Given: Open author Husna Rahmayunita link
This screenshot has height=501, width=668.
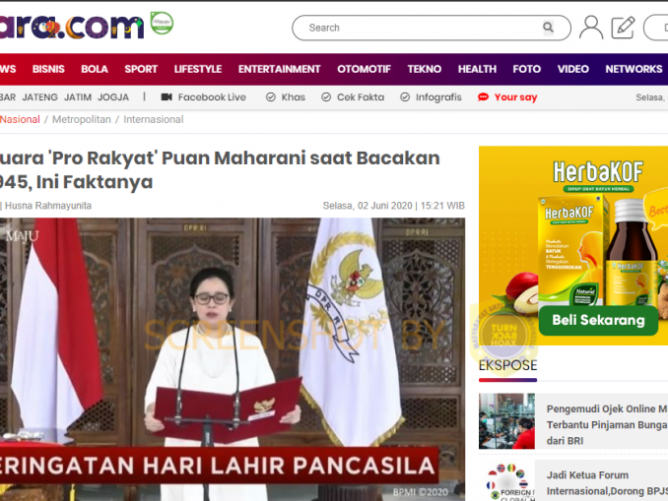Looking at the screenshot, I should [x=47, y=206].
